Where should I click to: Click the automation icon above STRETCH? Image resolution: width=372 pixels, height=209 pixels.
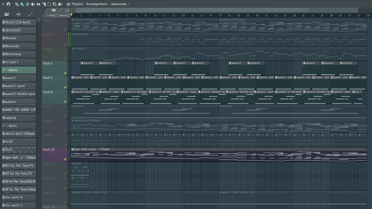click(x=61, y=10)
